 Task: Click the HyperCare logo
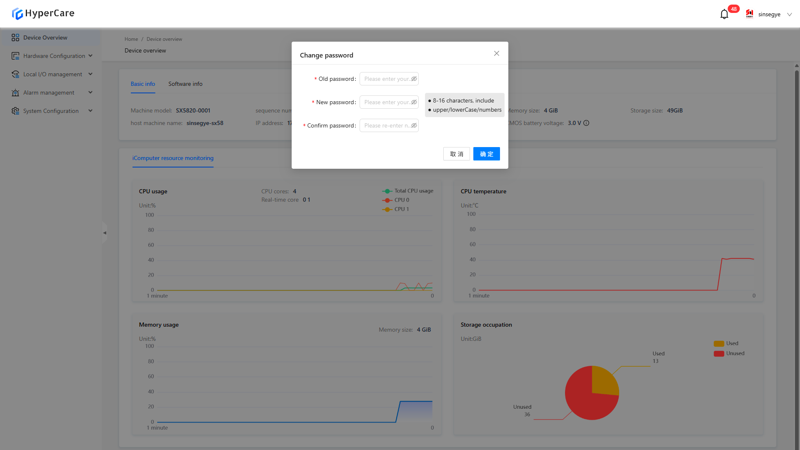coord(43,13)
